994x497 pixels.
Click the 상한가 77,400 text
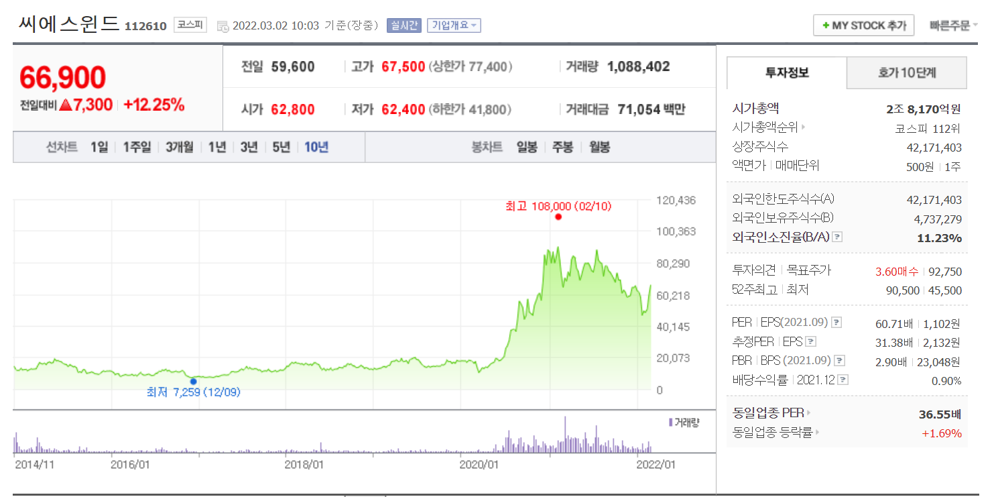click(x=471, y=66)
